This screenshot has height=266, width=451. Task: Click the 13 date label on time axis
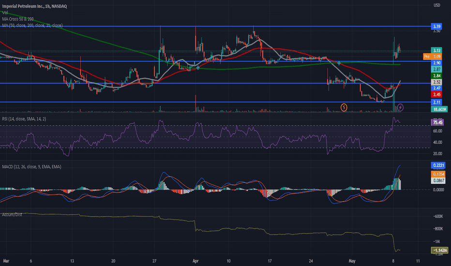coord(72,261)
